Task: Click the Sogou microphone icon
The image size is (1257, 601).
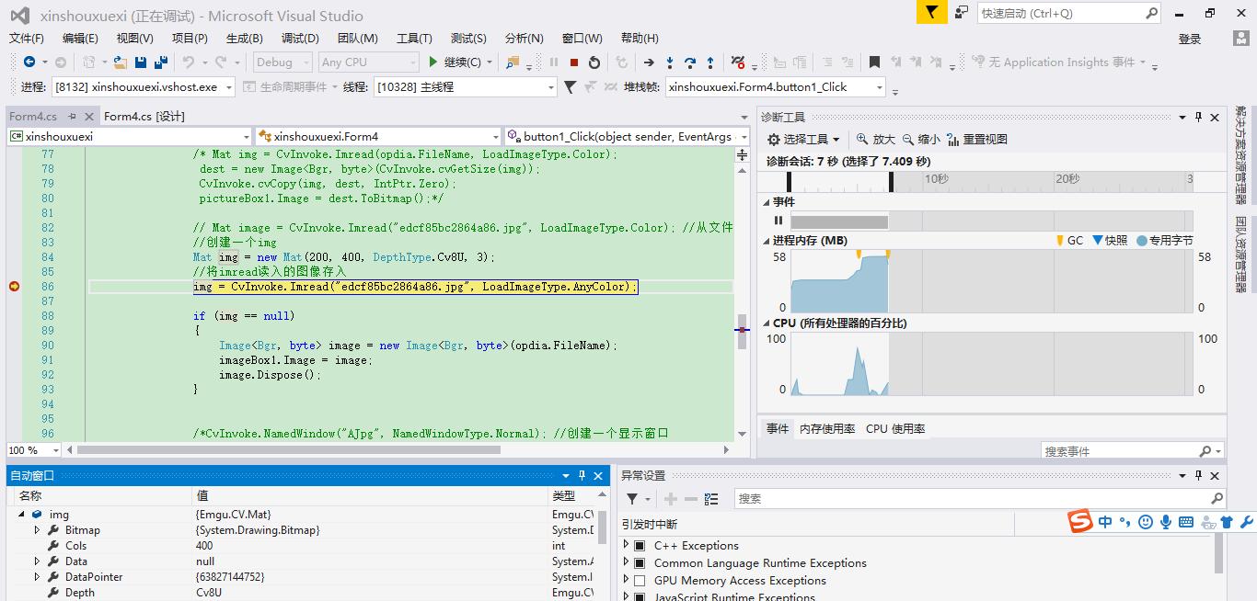Action: click(x=1166, y=522)
